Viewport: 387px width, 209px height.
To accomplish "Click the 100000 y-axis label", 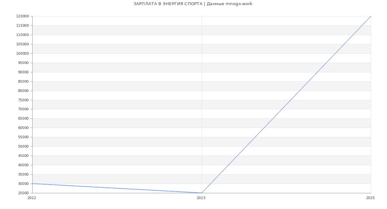I will click(x=23, y=54).
